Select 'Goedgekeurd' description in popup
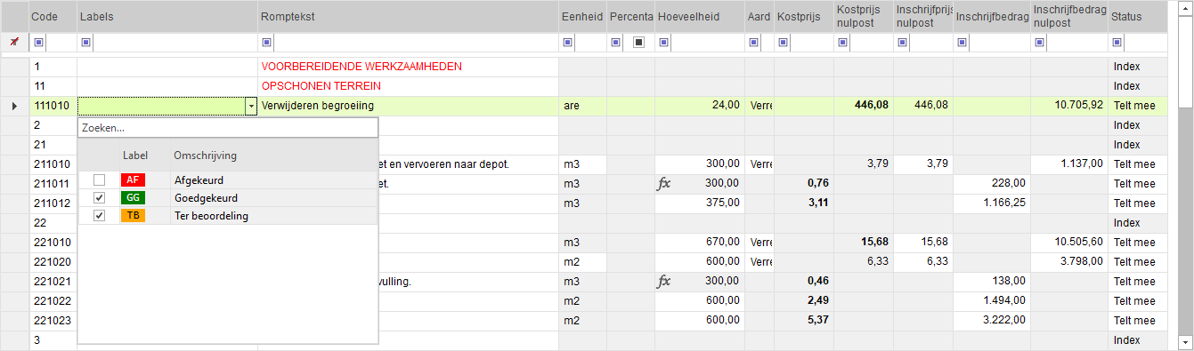This screenshot has height=351, width=1194. point(206,197)
